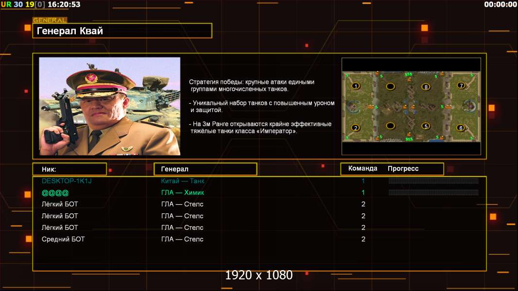
Task: Click the Китай — Танк general entry
Action: [182, 181]
